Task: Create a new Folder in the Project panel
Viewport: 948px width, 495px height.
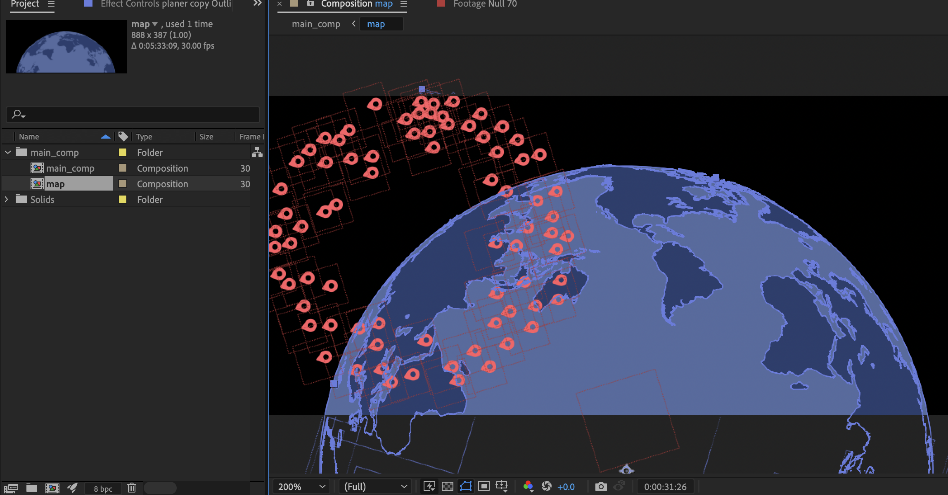Action: click(x=32, y=488)
